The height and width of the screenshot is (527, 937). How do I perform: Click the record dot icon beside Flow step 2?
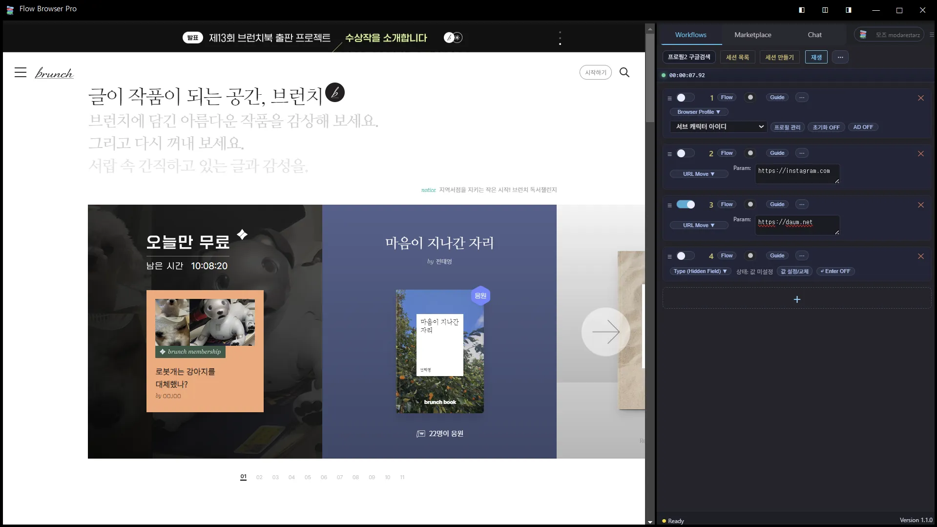click(750, 153)
